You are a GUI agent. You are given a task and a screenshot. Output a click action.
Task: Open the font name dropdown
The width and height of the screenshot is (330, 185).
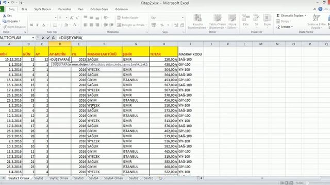point(56,18)
